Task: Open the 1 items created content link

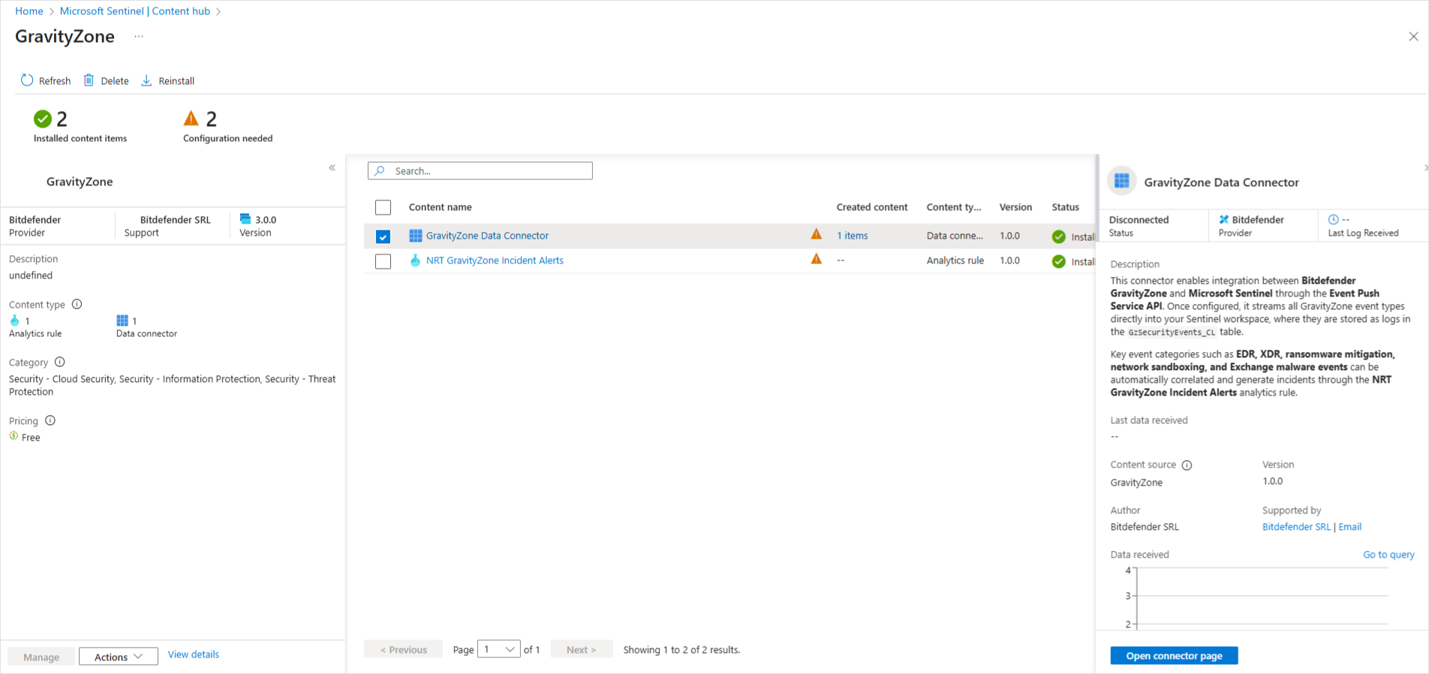Action: click(x=853, y=236)
